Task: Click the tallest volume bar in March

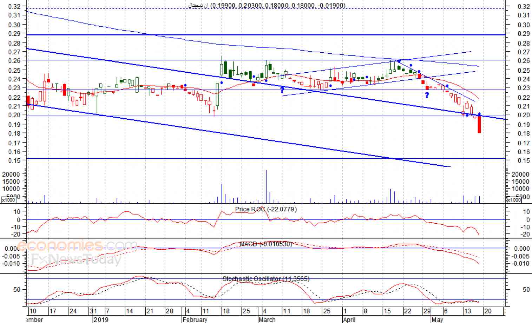Action: [266, 186]
